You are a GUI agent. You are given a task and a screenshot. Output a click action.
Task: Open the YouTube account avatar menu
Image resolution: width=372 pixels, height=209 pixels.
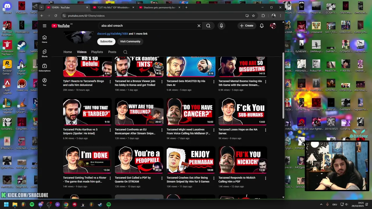(273, 26)
